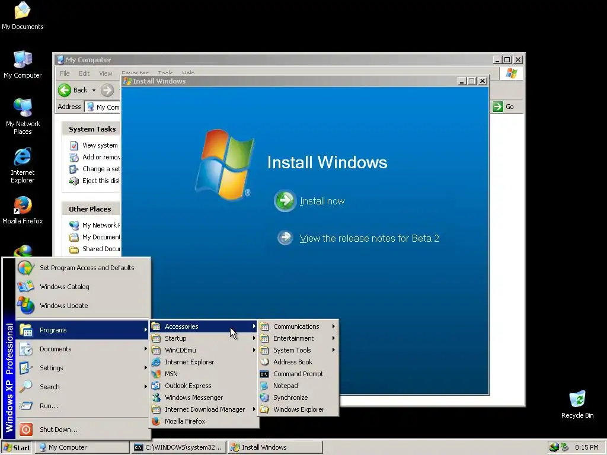Viewport: 607px width, 455px height.
Task: Click Synchronize in Accessories menu
Action: (x=298, y=398)
